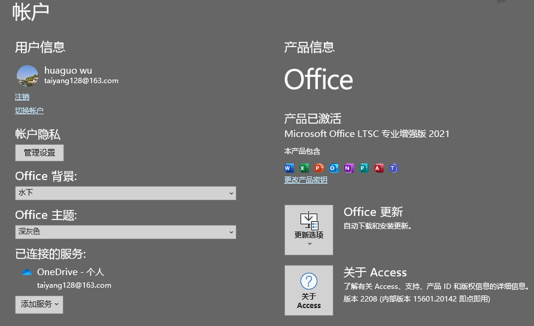534x326 pixels.
Task: Click the 切换帐户 switch account link
Action: (x=29, y=111)
